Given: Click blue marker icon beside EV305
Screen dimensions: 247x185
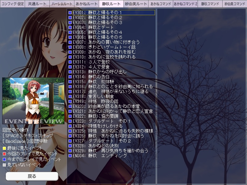Looking at the screenshot, I should click(70, 32).
